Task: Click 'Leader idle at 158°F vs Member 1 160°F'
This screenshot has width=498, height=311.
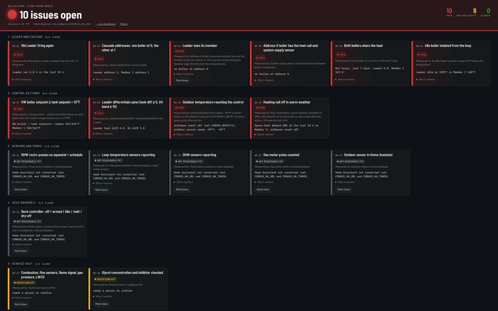Action: pyautogui.click(x=445, y=72)
